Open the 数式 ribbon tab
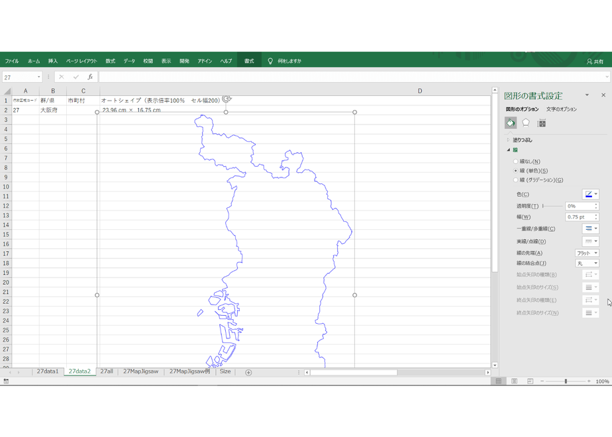The width and height of the screenshot is (612, 437). [x=110, y=61]
